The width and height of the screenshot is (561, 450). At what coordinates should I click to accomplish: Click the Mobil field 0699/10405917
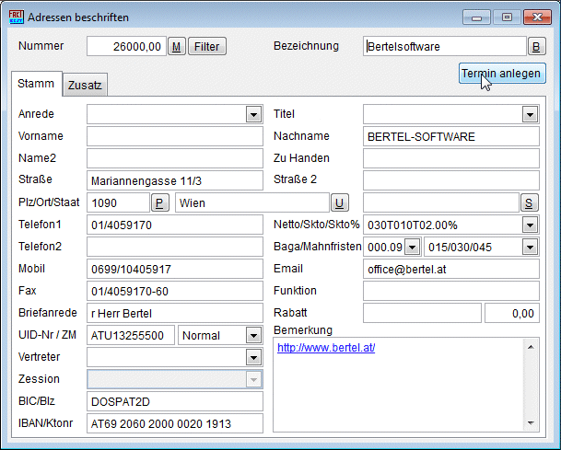175,269
